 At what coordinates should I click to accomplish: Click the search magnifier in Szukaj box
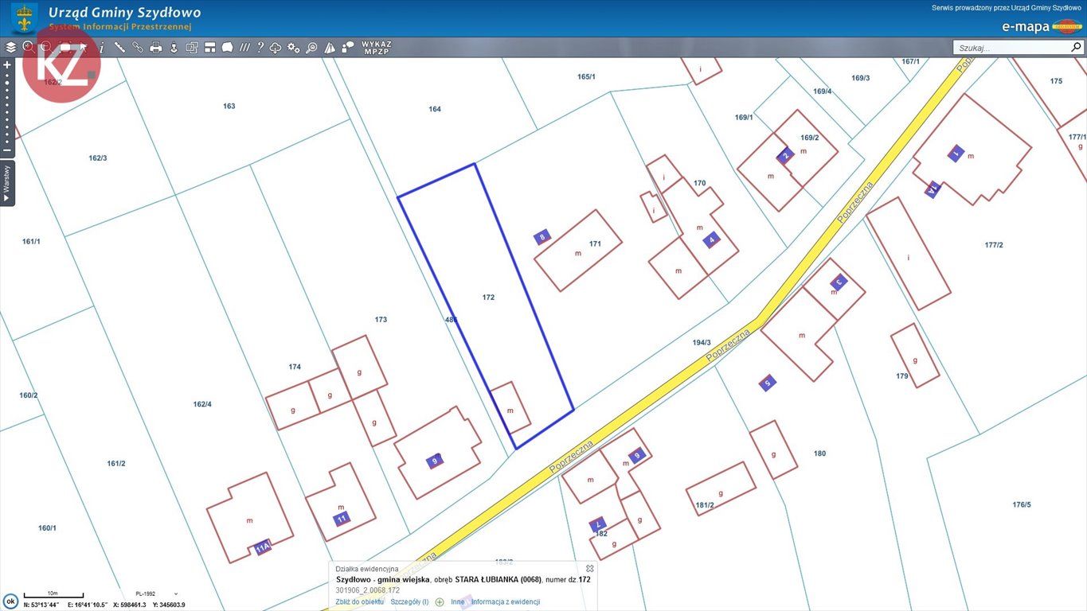tap(1076, 48)
